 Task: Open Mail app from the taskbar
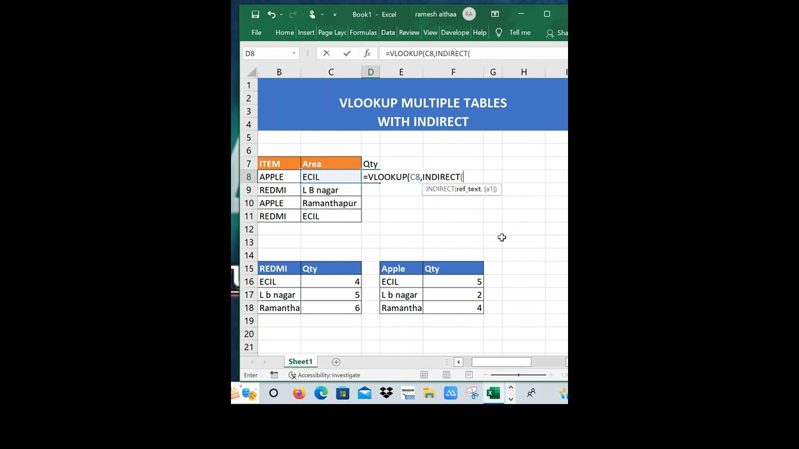[365, 393]
